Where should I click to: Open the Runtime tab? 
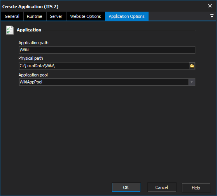(x=35, y=16)
